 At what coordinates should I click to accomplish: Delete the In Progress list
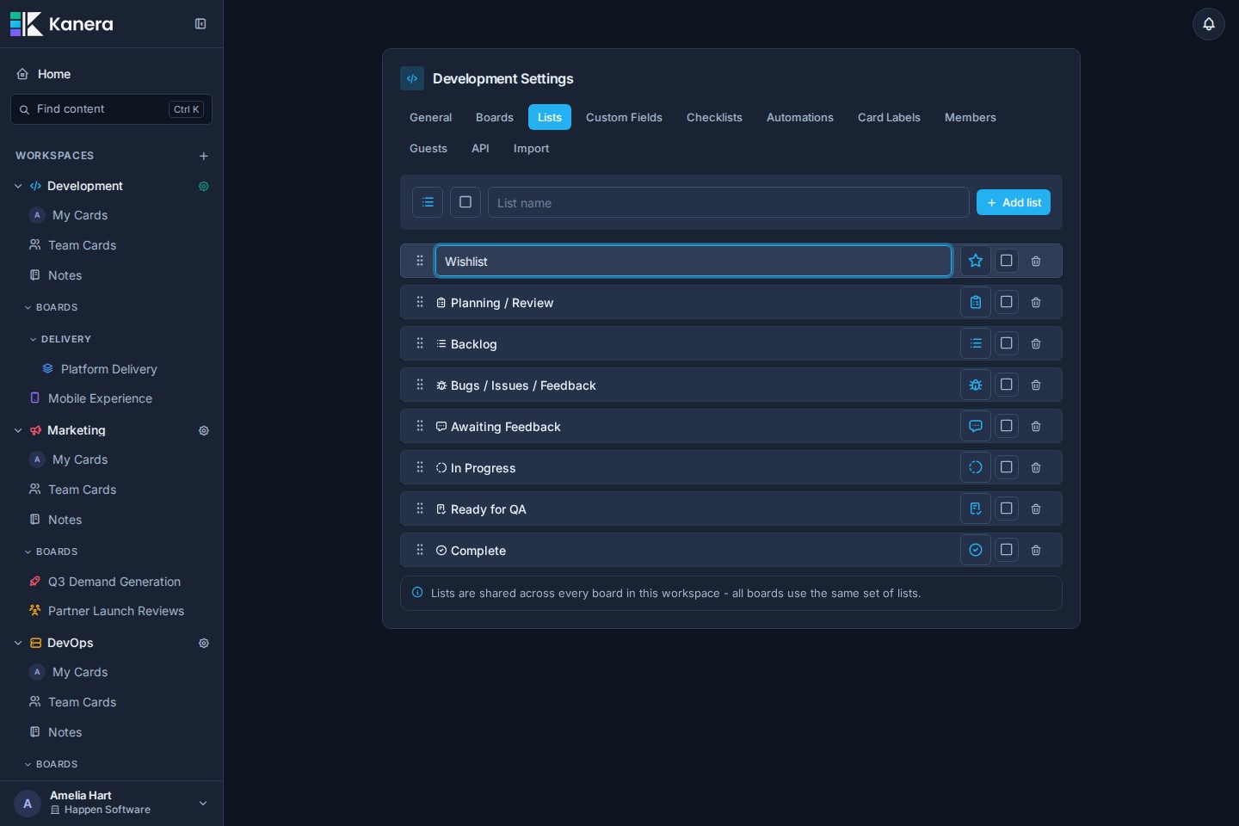(x=1036, y=467)
